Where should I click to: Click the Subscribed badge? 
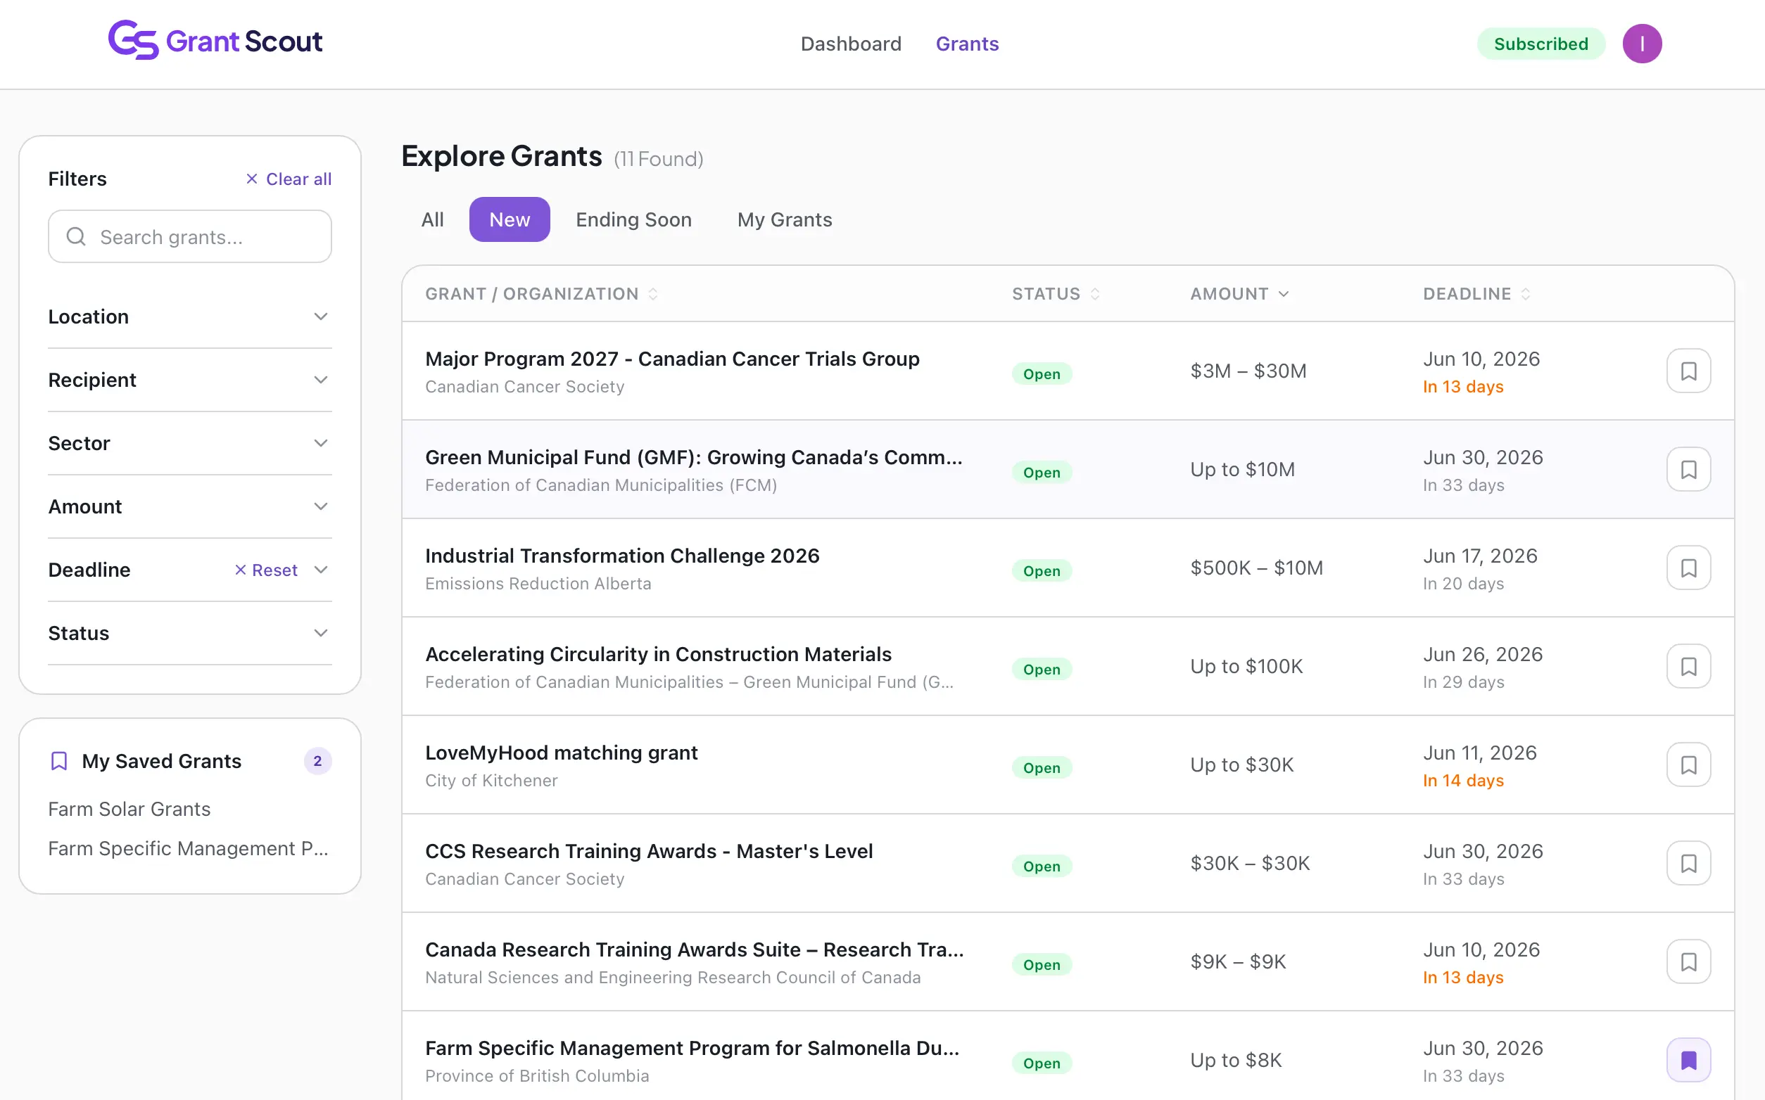click(1541, 44)
